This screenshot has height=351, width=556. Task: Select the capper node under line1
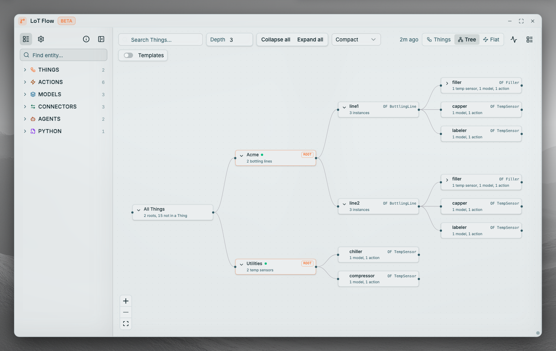pos(481,110)
